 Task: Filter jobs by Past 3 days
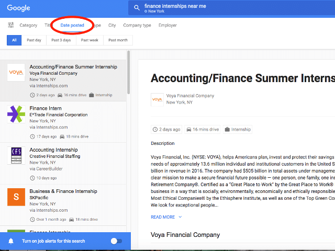point(60,40)
